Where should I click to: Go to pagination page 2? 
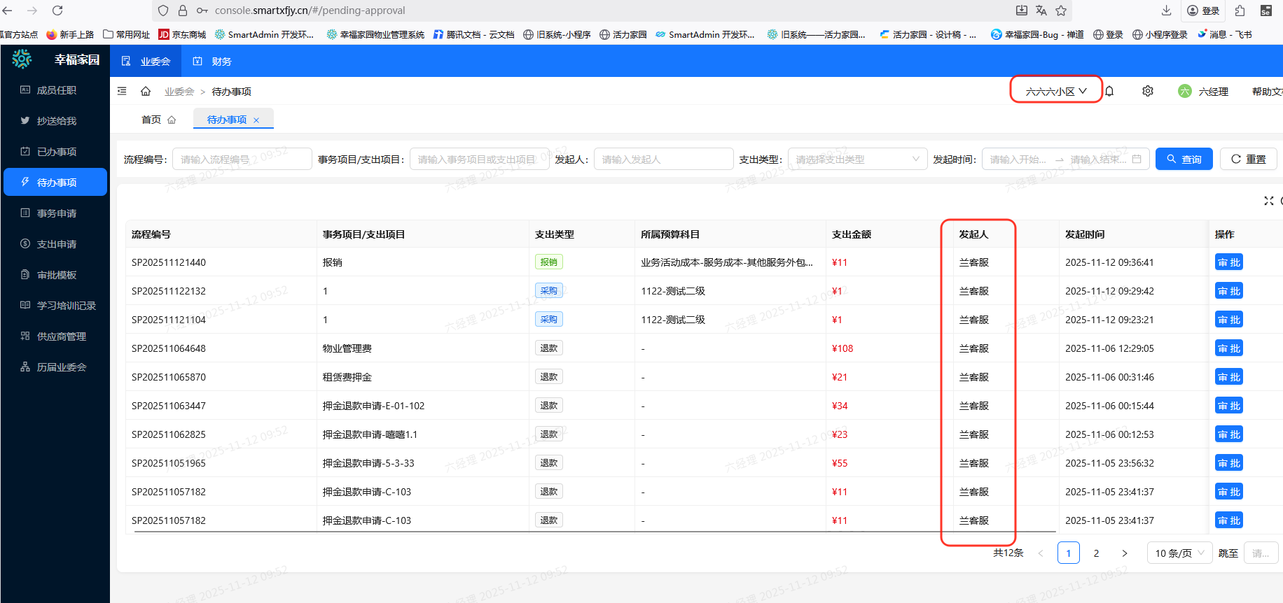coord(1096,553)
